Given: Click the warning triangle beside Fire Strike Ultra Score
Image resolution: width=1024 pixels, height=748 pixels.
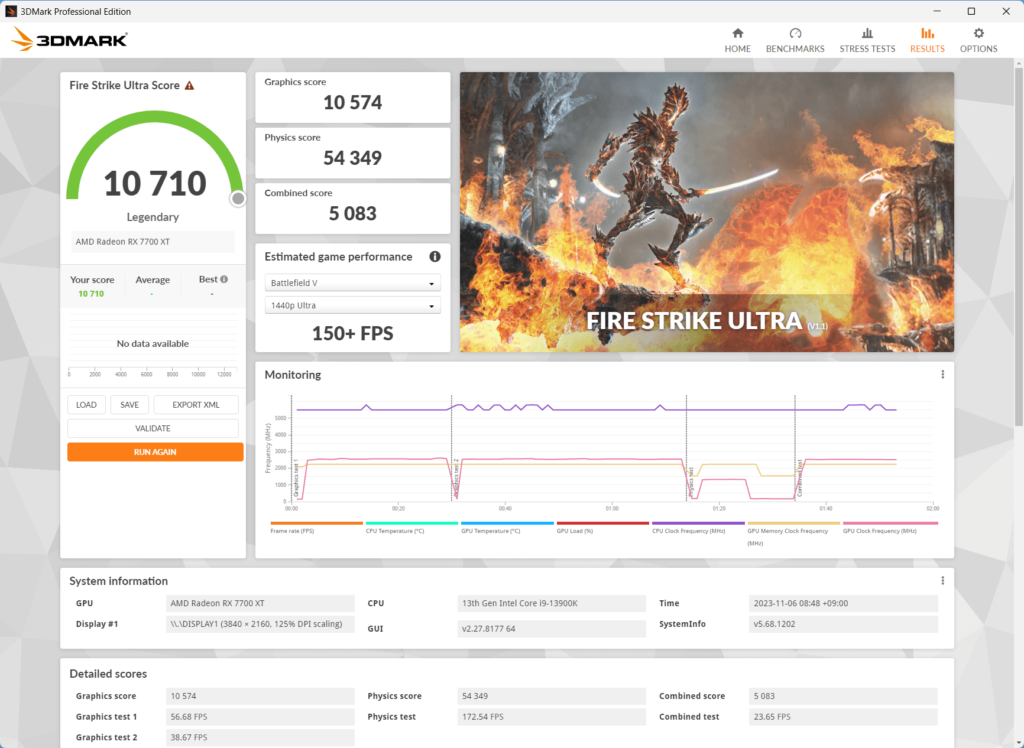Looking at the screenshot, I should [x=189, y=86].
